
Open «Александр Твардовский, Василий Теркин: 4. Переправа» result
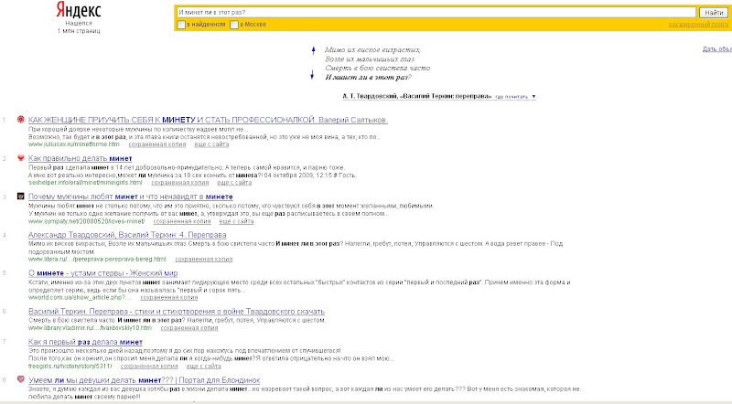coord(127,235)
